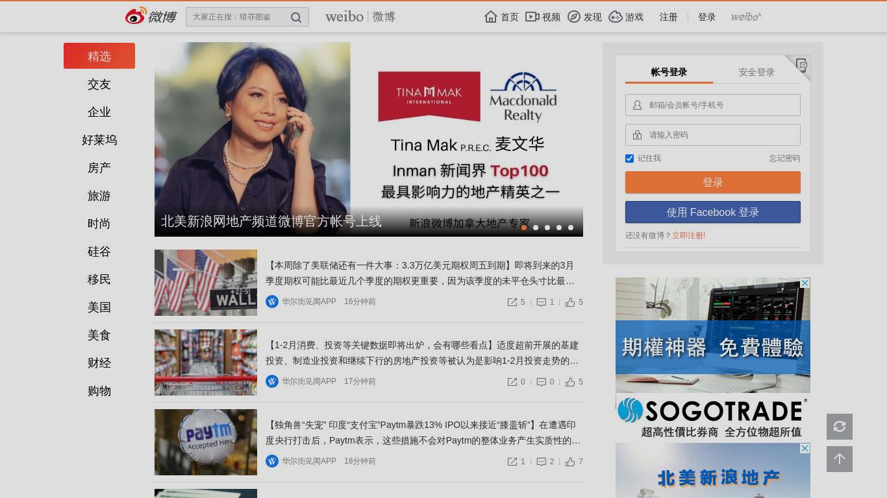Click 使用 Facebook 登录 button

(x=713, y=212)
